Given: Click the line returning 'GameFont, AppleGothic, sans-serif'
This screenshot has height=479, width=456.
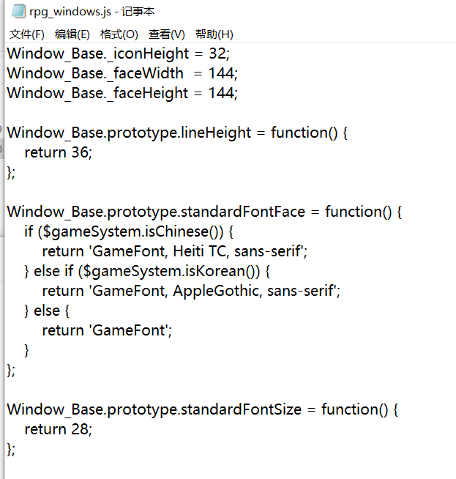Looking at the screenshot, I should (191, 291).
